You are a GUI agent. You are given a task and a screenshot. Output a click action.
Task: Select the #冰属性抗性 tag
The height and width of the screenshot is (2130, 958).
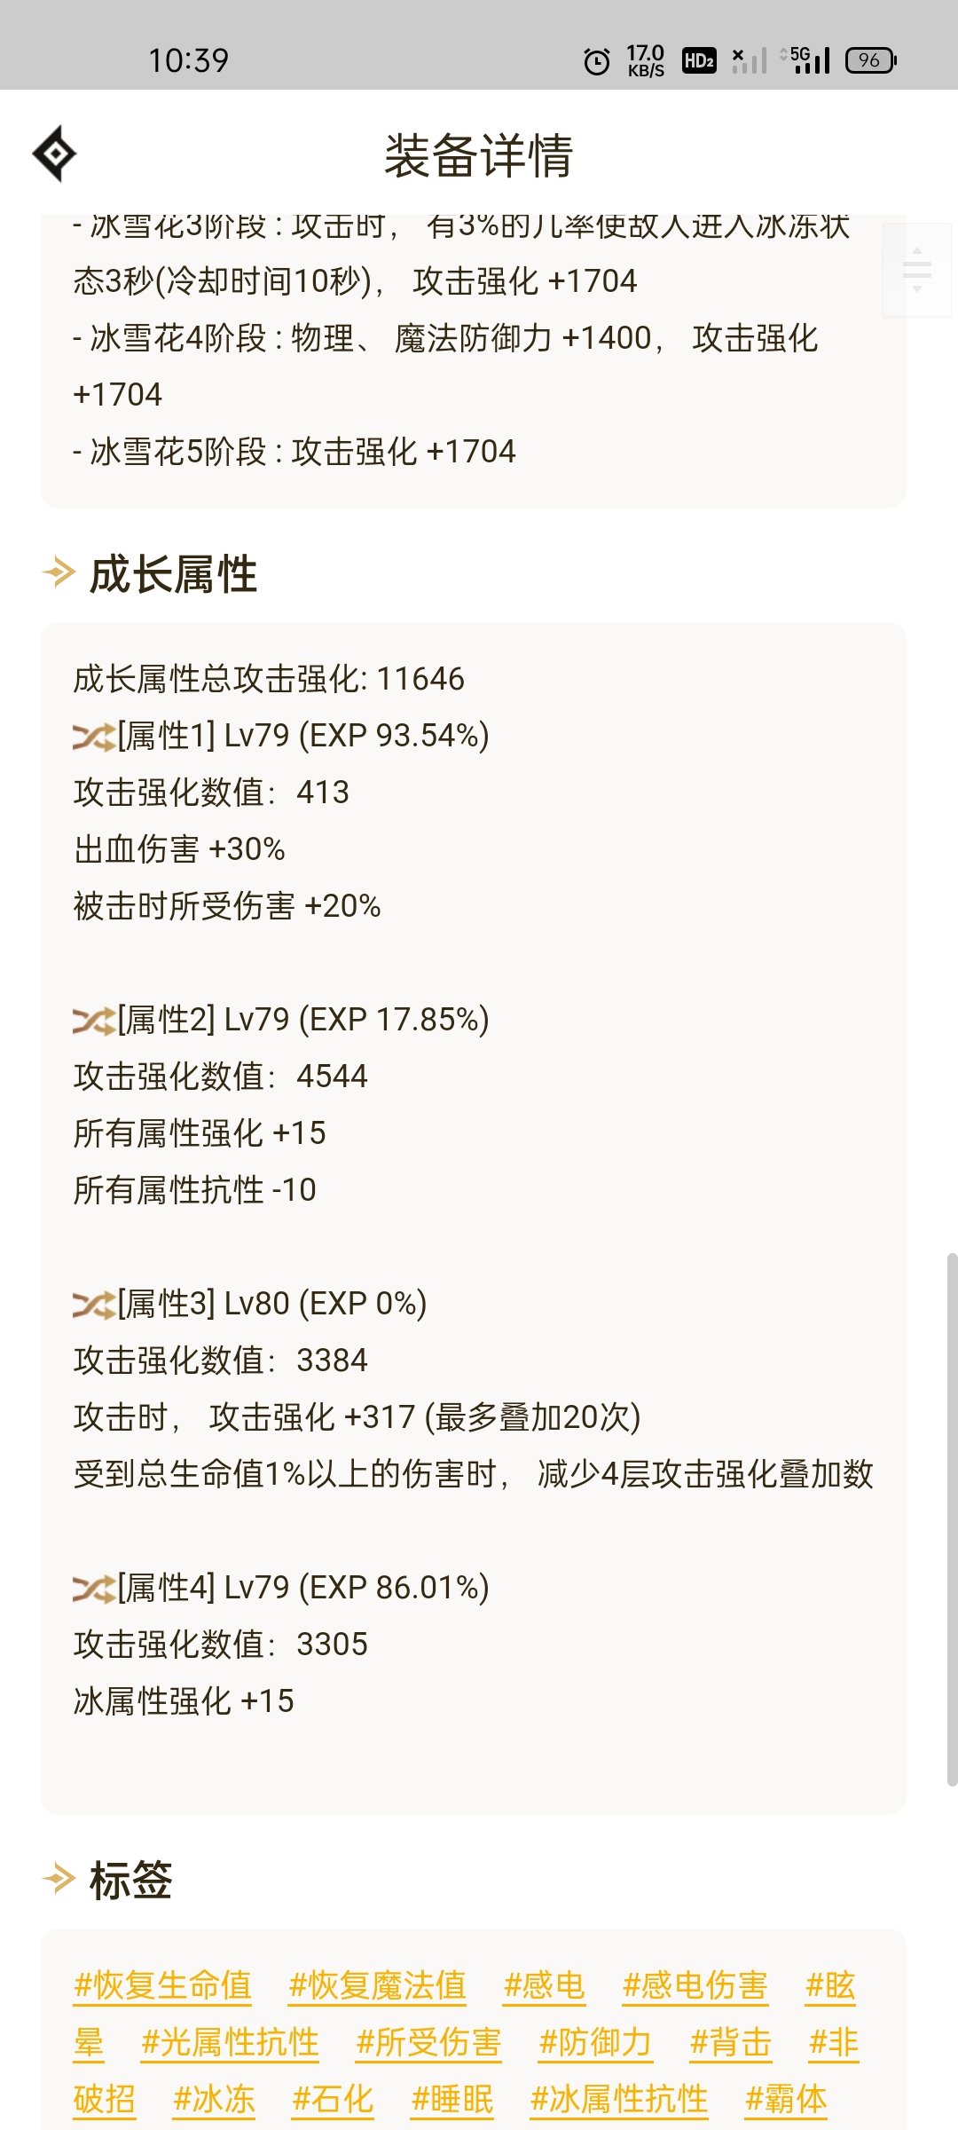[619, 2099]
